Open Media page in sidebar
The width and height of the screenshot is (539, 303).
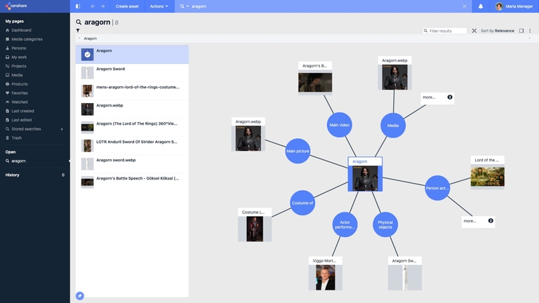click(x=17, y=75)
